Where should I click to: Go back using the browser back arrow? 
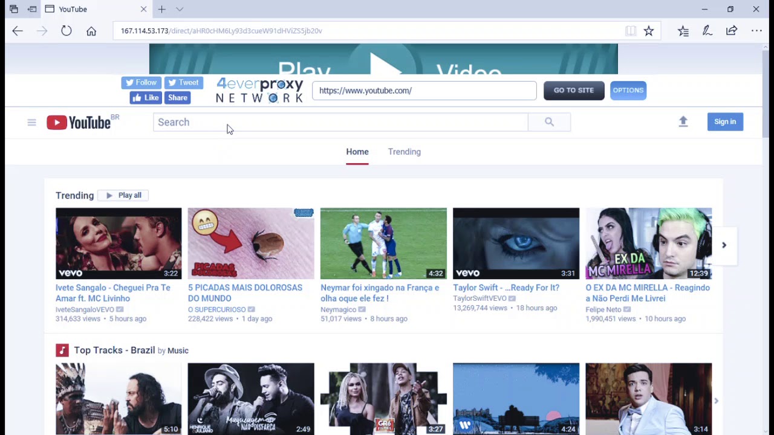point(18,31)
